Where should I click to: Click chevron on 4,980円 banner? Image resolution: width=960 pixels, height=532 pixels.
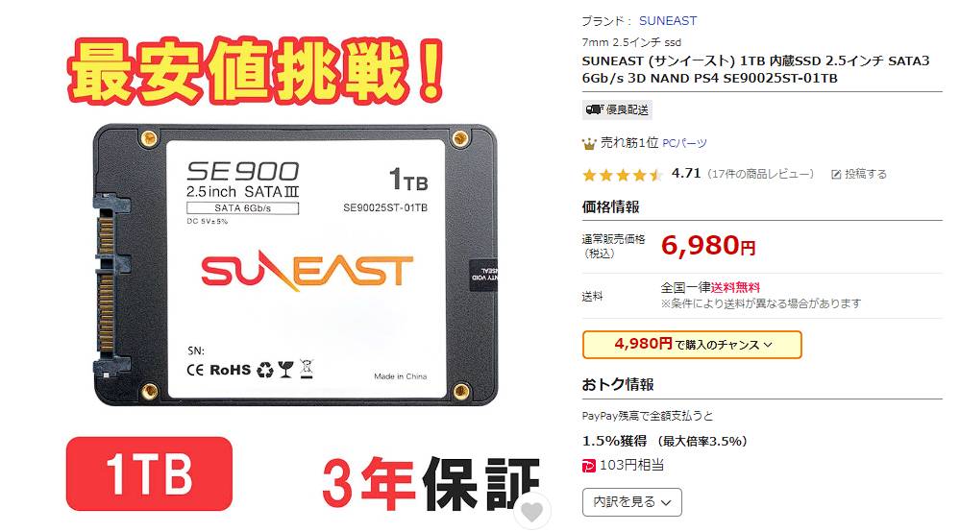pos(768,345)
